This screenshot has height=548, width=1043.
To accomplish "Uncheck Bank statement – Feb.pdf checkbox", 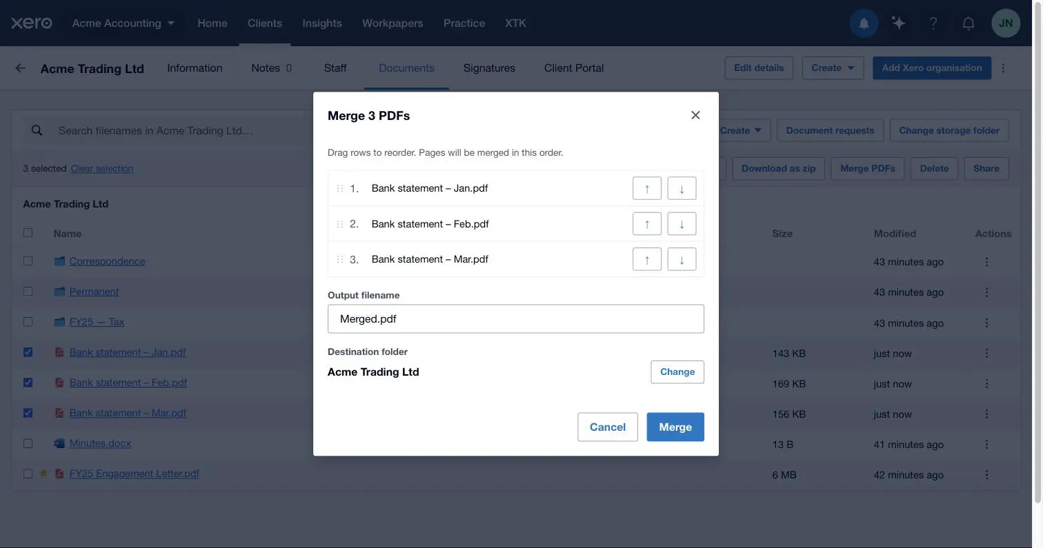I will pos(28,383).
